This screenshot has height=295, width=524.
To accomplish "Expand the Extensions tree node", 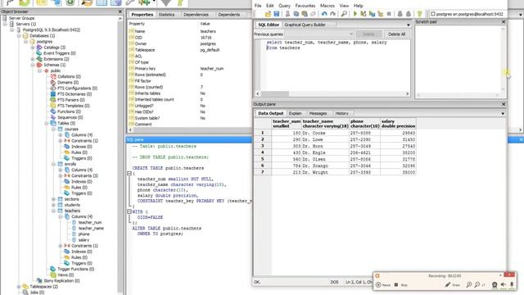I will (33, 59).
